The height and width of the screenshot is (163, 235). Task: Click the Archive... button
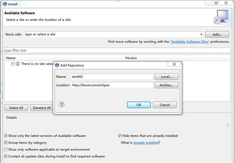166,85
